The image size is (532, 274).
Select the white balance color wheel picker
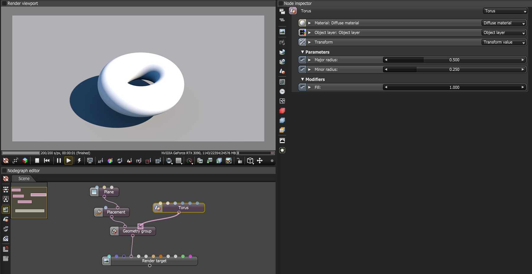click(110, 160)
